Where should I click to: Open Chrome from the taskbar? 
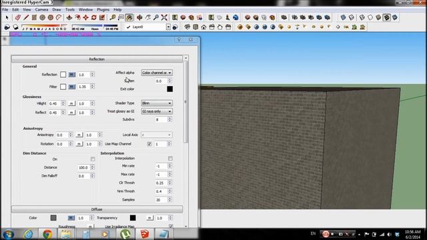47,234
